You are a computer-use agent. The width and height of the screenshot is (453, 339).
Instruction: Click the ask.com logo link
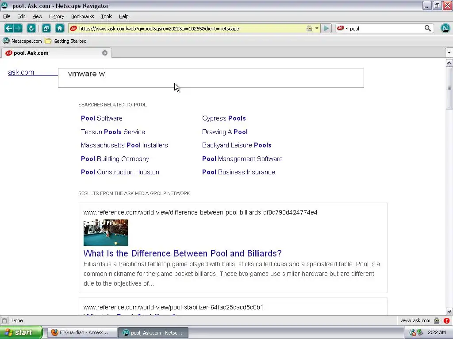pos(21,72)
